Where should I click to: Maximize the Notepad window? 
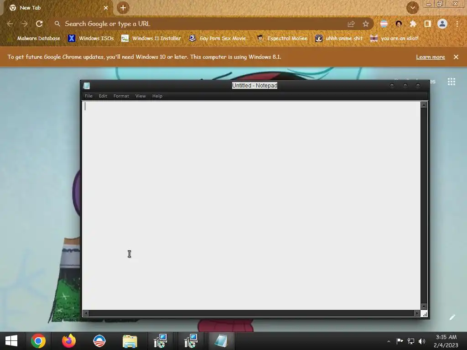coord(405,86)
